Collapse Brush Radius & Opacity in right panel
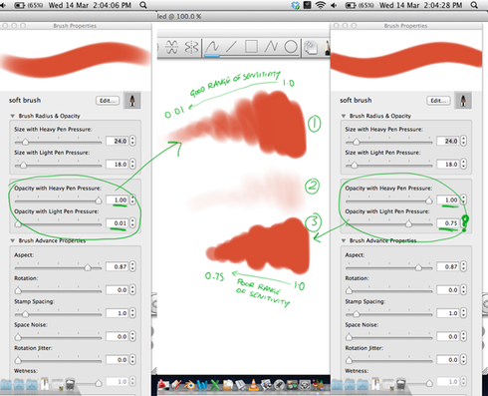This screenshot has height=396, width=488. pyautogui.click(x=344, y=116)
